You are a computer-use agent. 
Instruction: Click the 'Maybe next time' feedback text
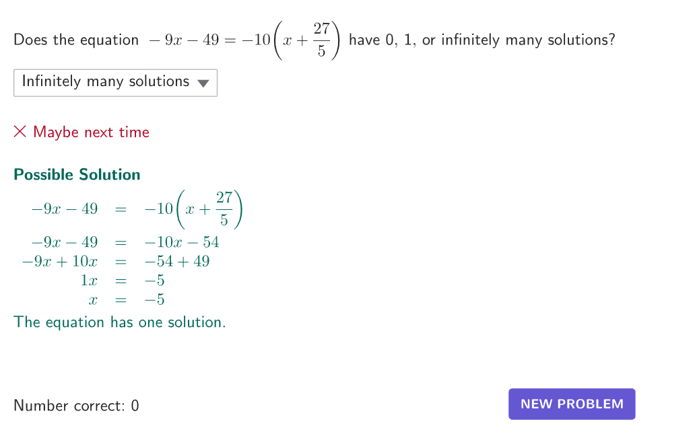click(92, 132)
